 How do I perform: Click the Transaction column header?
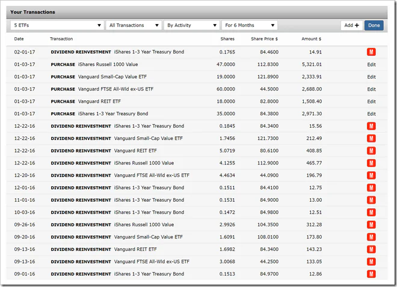tap(61, 39)
